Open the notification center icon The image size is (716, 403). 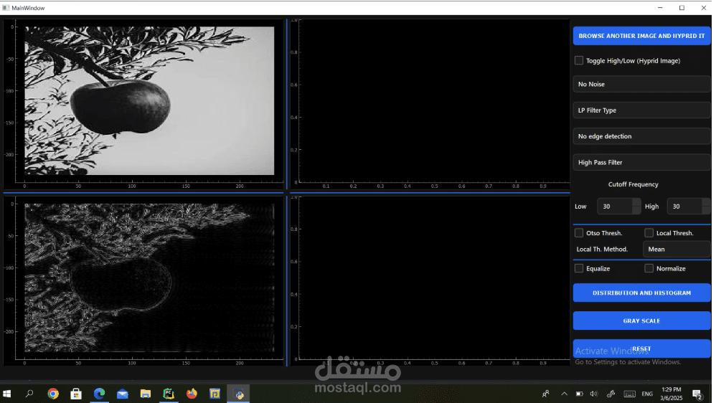point(697,394)
